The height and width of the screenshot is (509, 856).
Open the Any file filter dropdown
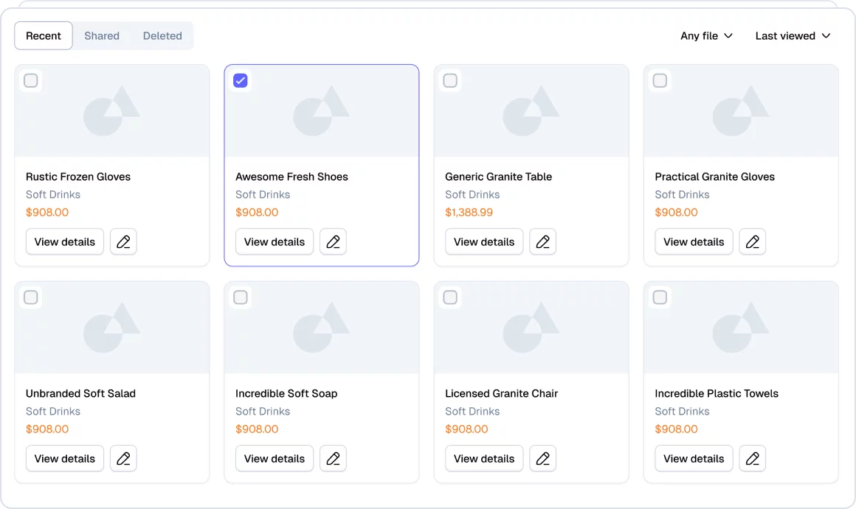706,35
